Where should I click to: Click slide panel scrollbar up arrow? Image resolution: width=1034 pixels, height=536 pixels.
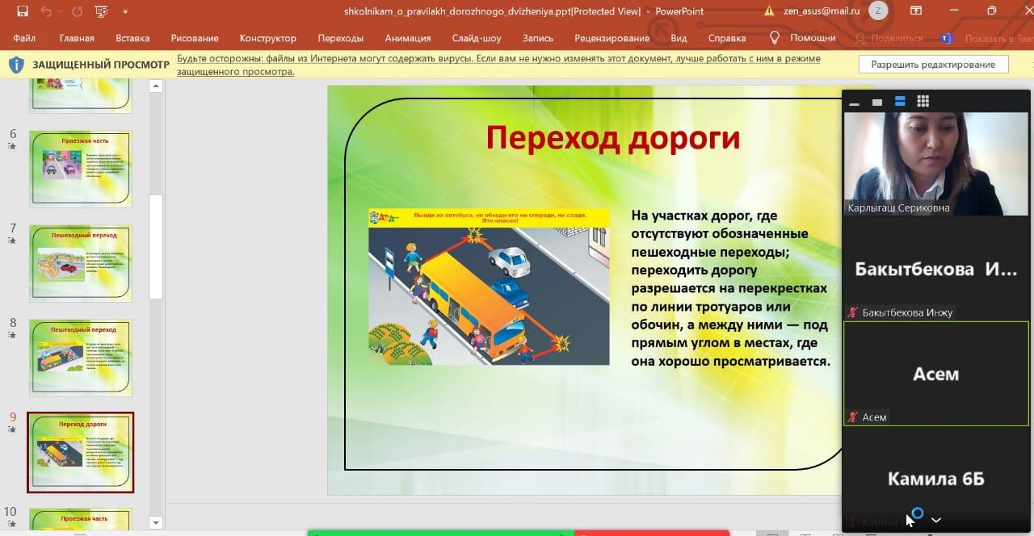click(157, 86)
